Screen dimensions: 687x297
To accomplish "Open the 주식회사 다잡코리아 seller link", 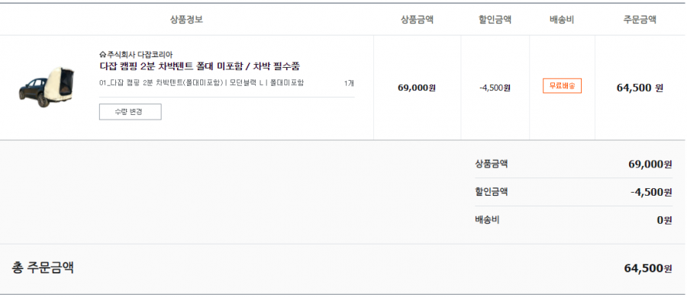I will (x=140, y=55).
